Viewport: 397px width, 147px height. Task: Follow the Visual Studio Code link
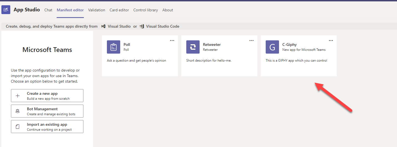click(x=163, y=26)
